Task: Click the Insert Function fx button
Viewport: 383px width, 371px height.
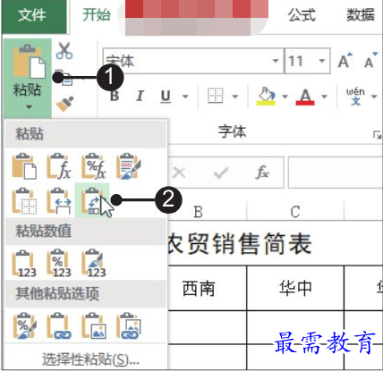Action: [x=262, y=173]
